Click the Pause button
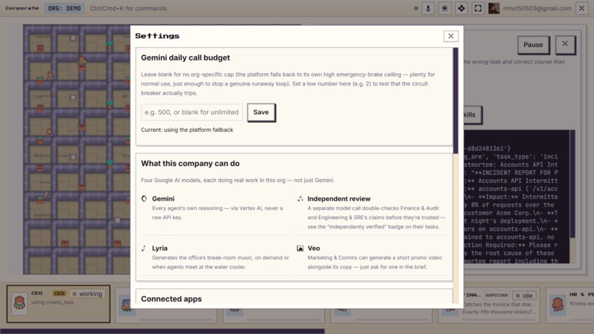This screenshot has height=334, width=594. (533, 45)
